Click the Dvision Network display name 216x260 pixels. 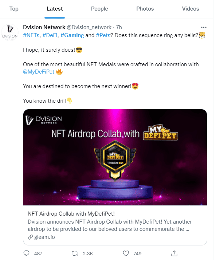pyautogui.click(x=44, y=27)
